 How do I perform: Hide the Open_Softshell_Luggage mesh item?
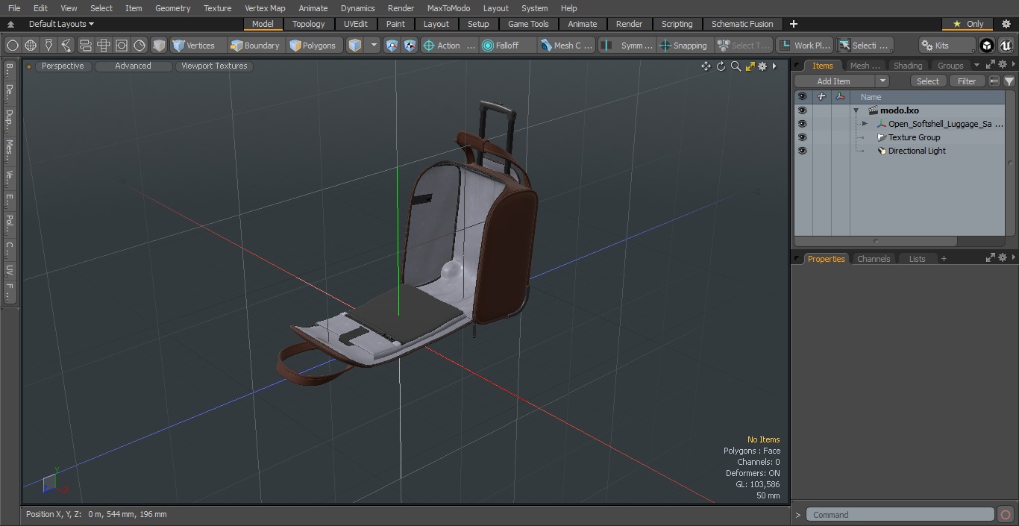coord(802,124)
